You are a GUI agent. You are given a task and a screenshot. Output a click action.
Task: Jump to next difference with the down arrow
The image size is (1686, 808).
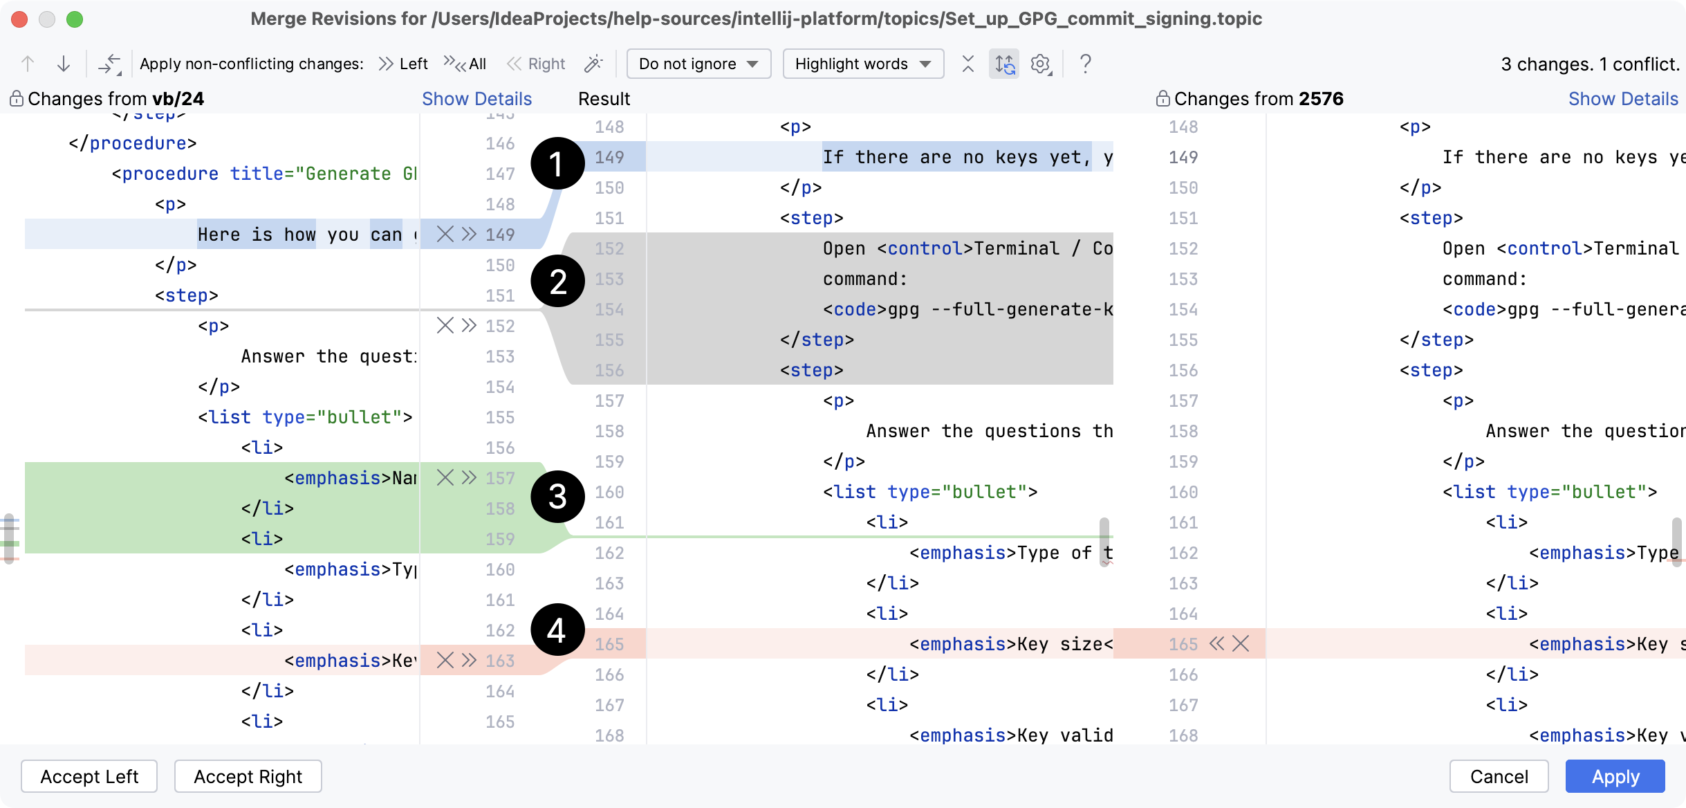(x=64, y=64)
